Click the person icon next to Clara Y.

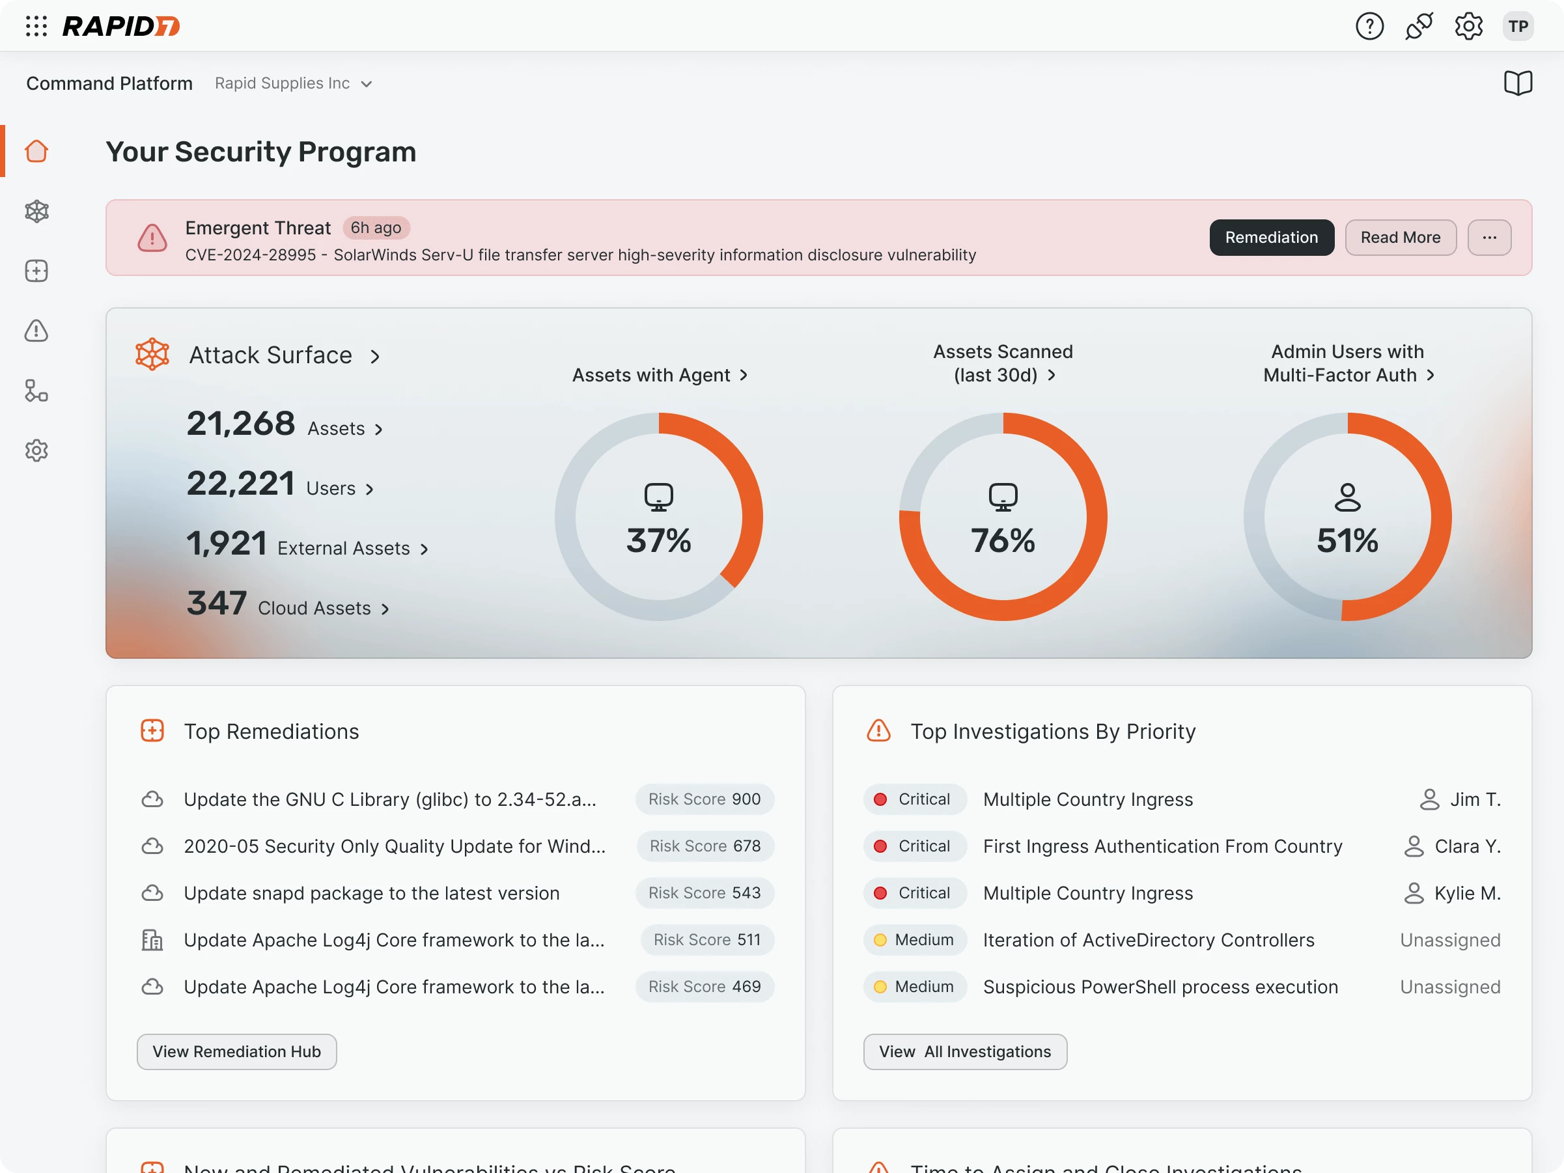[x=1414, y=846]
